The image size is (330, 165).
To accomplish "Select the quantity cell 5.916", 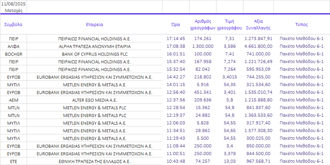I will coord(203,85).
